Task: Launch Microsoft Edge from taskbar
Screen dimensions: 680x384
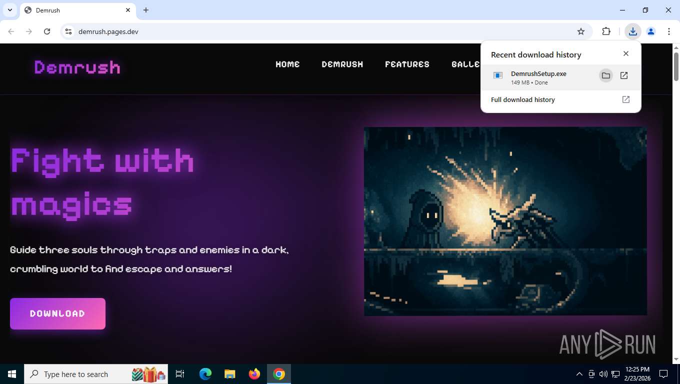Action: [x=205, y=374]
